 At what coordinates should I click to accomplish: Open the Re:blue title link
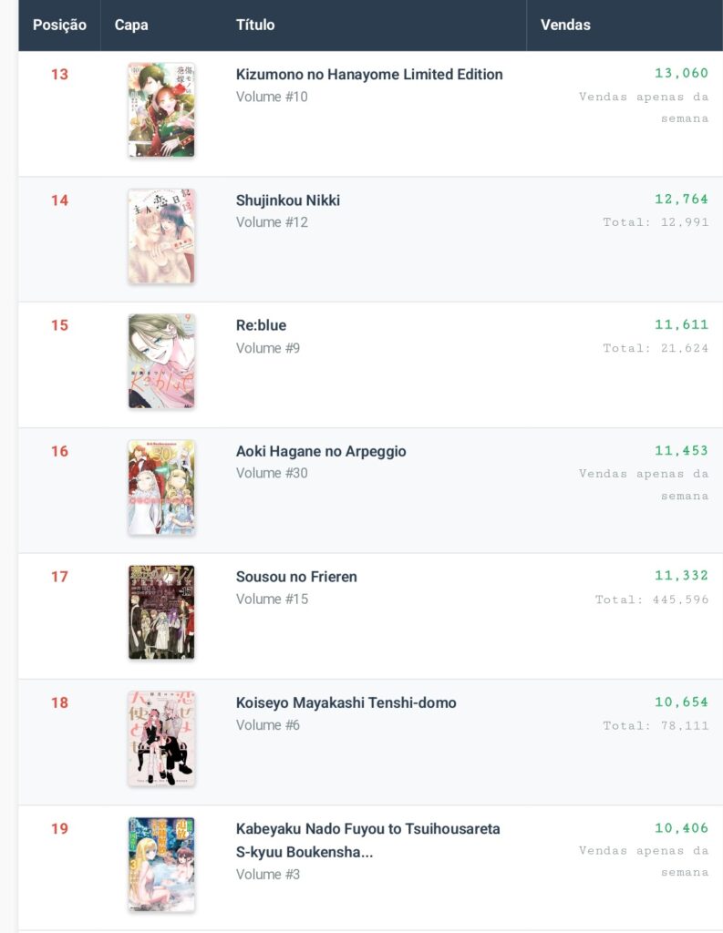(261, 325)
